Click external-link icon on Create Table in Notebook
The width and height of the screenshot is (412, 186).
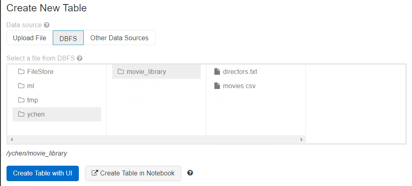[95, 173]
